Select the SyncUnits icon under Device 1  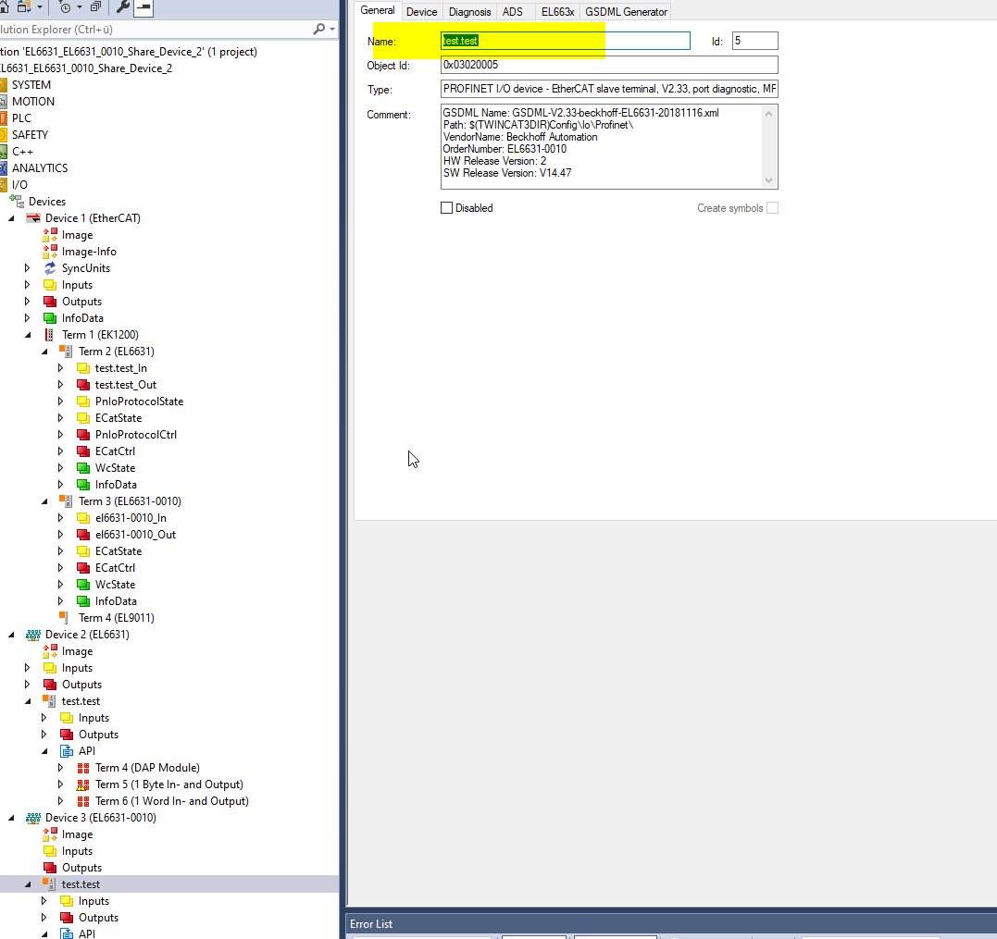51,268
